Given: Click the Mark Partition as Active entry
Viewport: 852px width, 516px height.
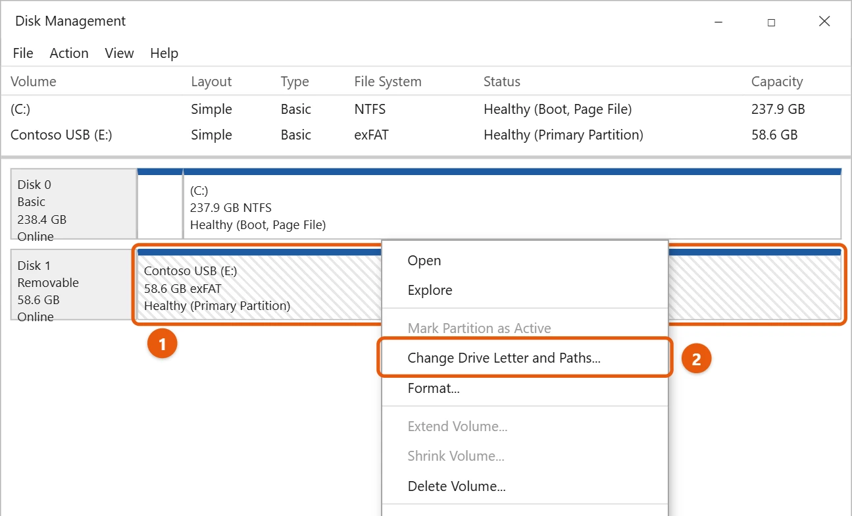Looking at the screenshot, I should 479,328.
